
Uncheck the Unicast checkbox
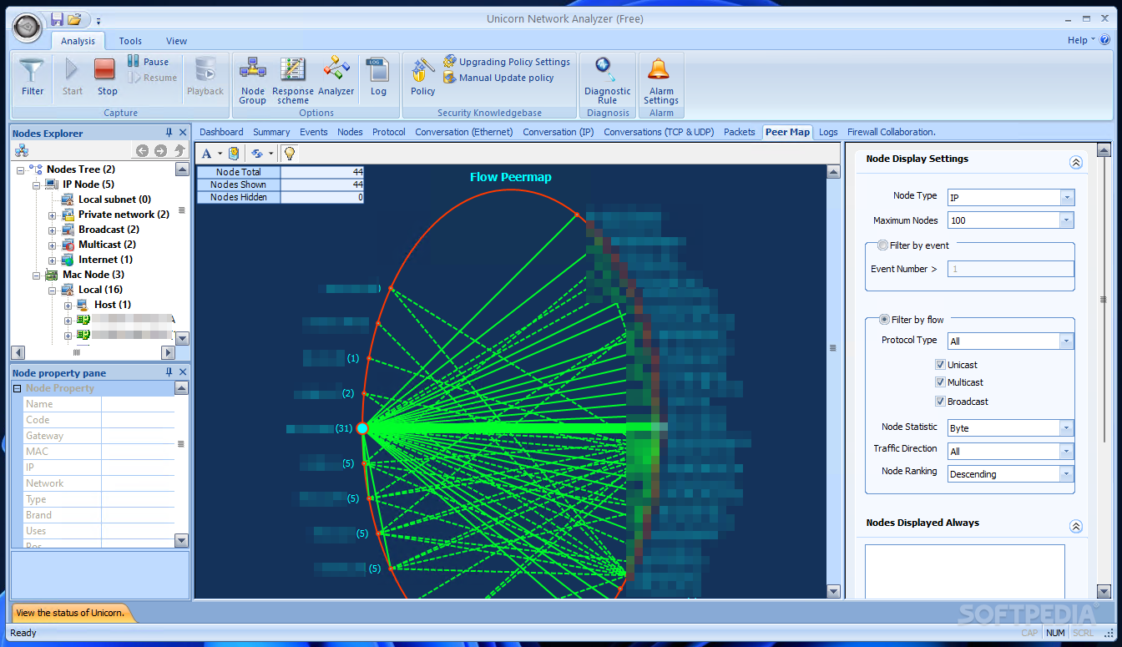(941, 365)
